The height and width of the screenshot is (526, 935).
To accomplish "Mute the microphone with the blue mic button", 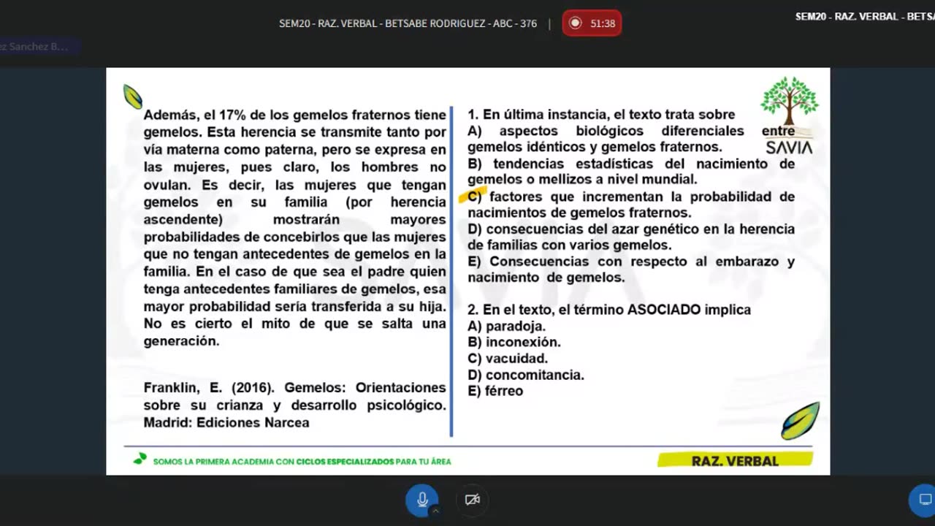I will coord(421,500).
